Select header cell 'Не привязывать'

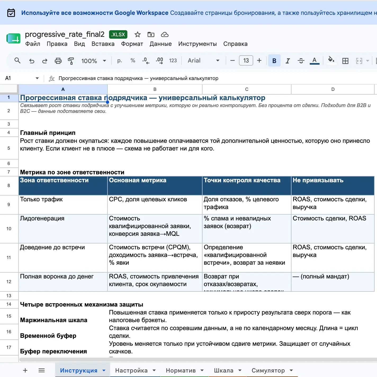click(333, 186)
